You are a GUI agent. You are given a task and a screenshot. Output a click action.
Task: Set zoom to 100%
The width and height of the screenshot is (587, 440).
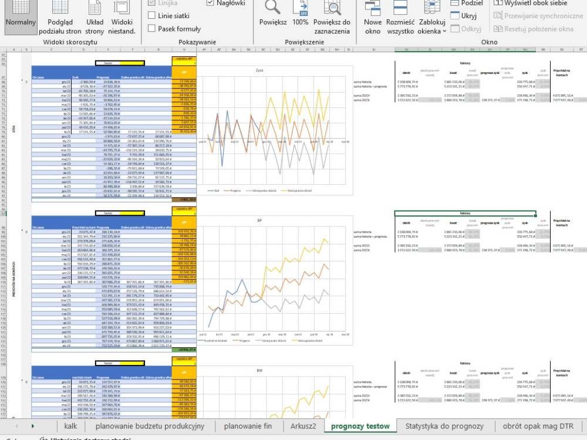click(300, 13)
